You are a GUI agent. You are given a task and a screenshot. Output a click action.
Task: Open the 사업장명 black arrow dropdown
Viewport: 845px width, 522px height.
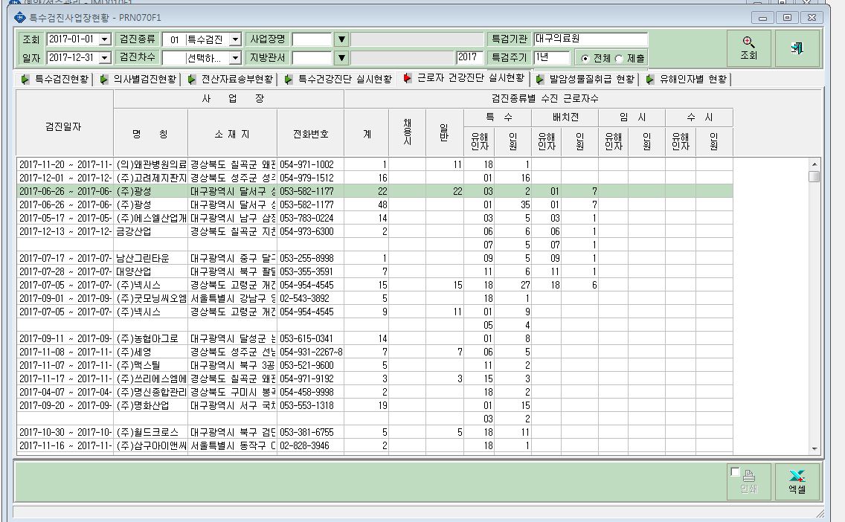(x=341, y=39)
